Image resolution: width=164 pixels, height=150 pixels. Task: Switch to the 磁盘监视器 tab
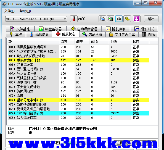pos(51,29)
